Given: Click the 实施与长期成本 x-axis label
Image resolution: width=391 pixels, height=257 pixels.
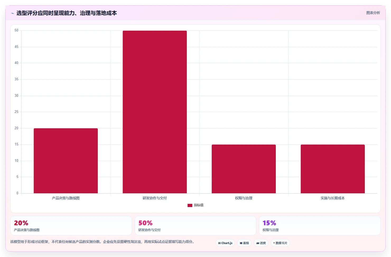Looking at the screenshot, I should pyautogui.click(x=333, y=198).
